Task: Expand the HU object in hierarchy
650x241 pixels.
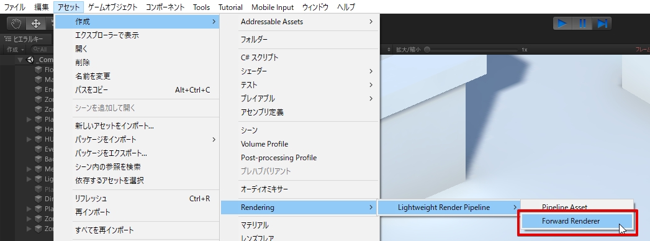Action: click(x=29, y=139)
